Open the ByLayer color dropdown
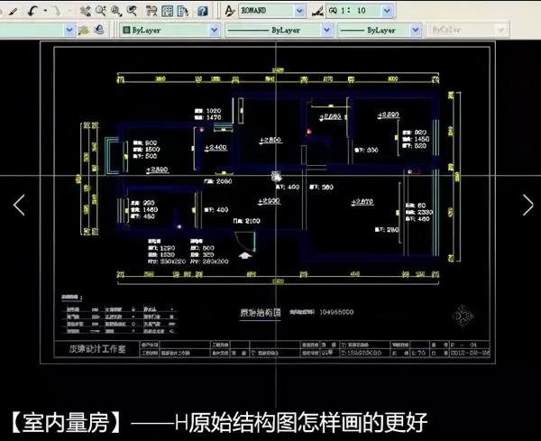The height and width of the screenshot is (441, 541). [x=214, y=30]
